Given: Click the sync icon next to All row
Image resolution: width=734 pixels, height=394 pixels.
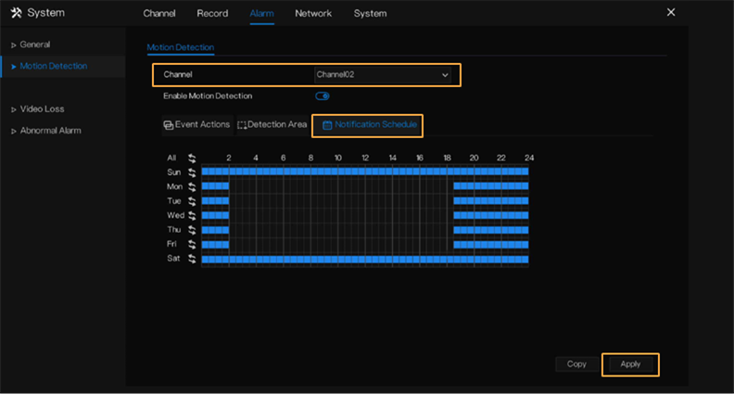Looking at the screenshot, I should (192, 158).
